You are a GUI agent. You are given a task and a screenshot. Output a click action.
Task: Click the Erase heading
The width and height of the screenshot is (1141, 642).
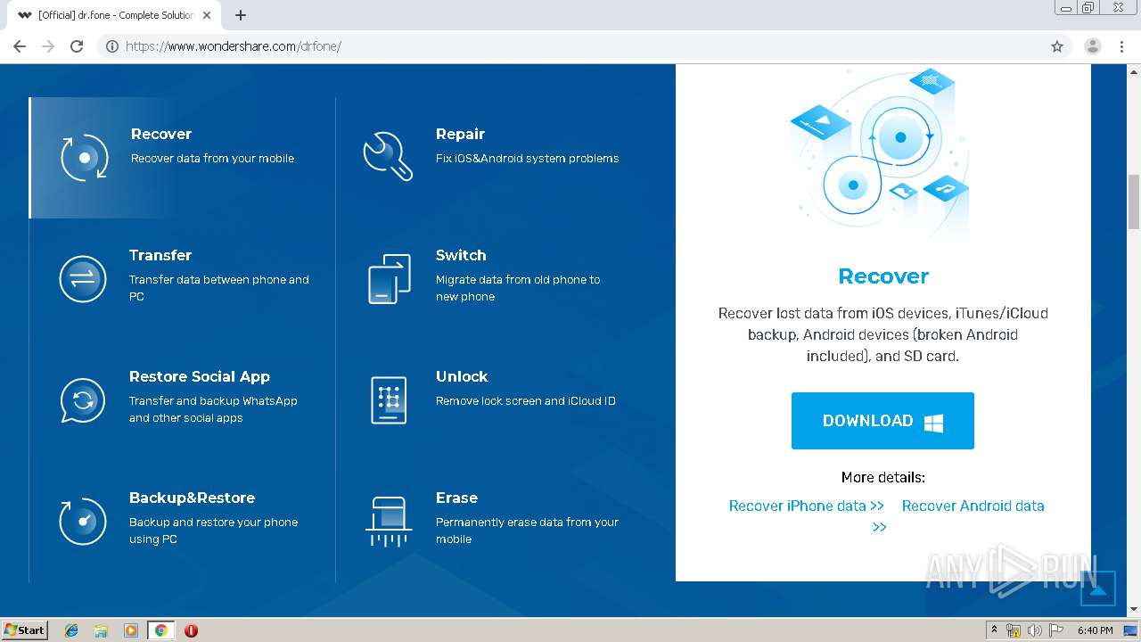[456, 498]
